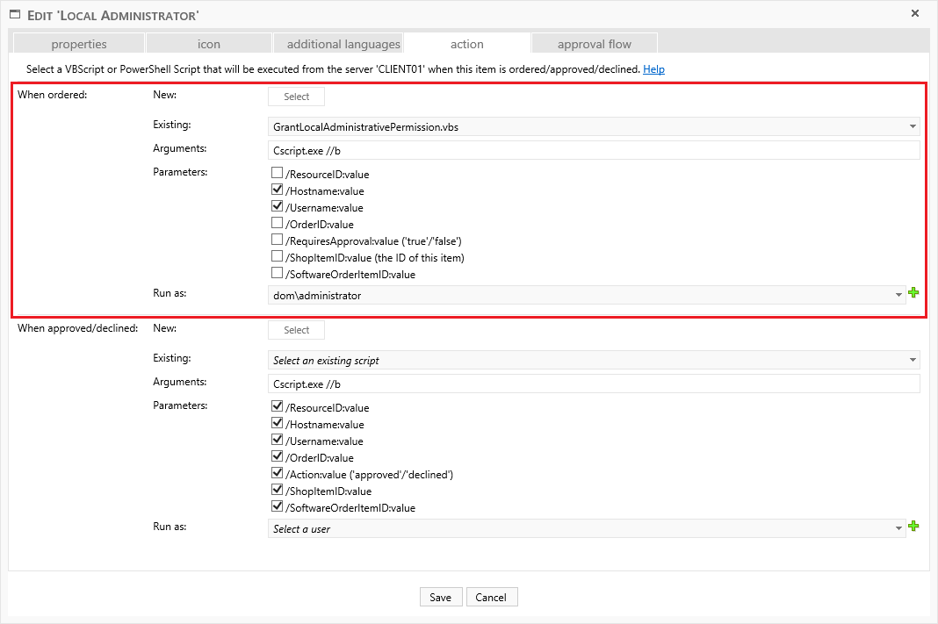Open the dom\administrator Run as dropdown
This screenshot has width=938, height=624.
pos(587,296)
